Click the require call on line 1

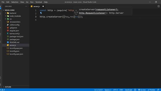pyautogui.click(x=61, y=10)
